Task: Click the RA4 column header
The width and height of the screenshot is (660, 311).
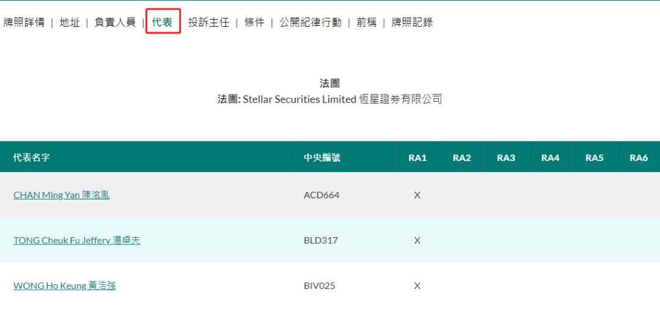Action: (x=550, y=158)
